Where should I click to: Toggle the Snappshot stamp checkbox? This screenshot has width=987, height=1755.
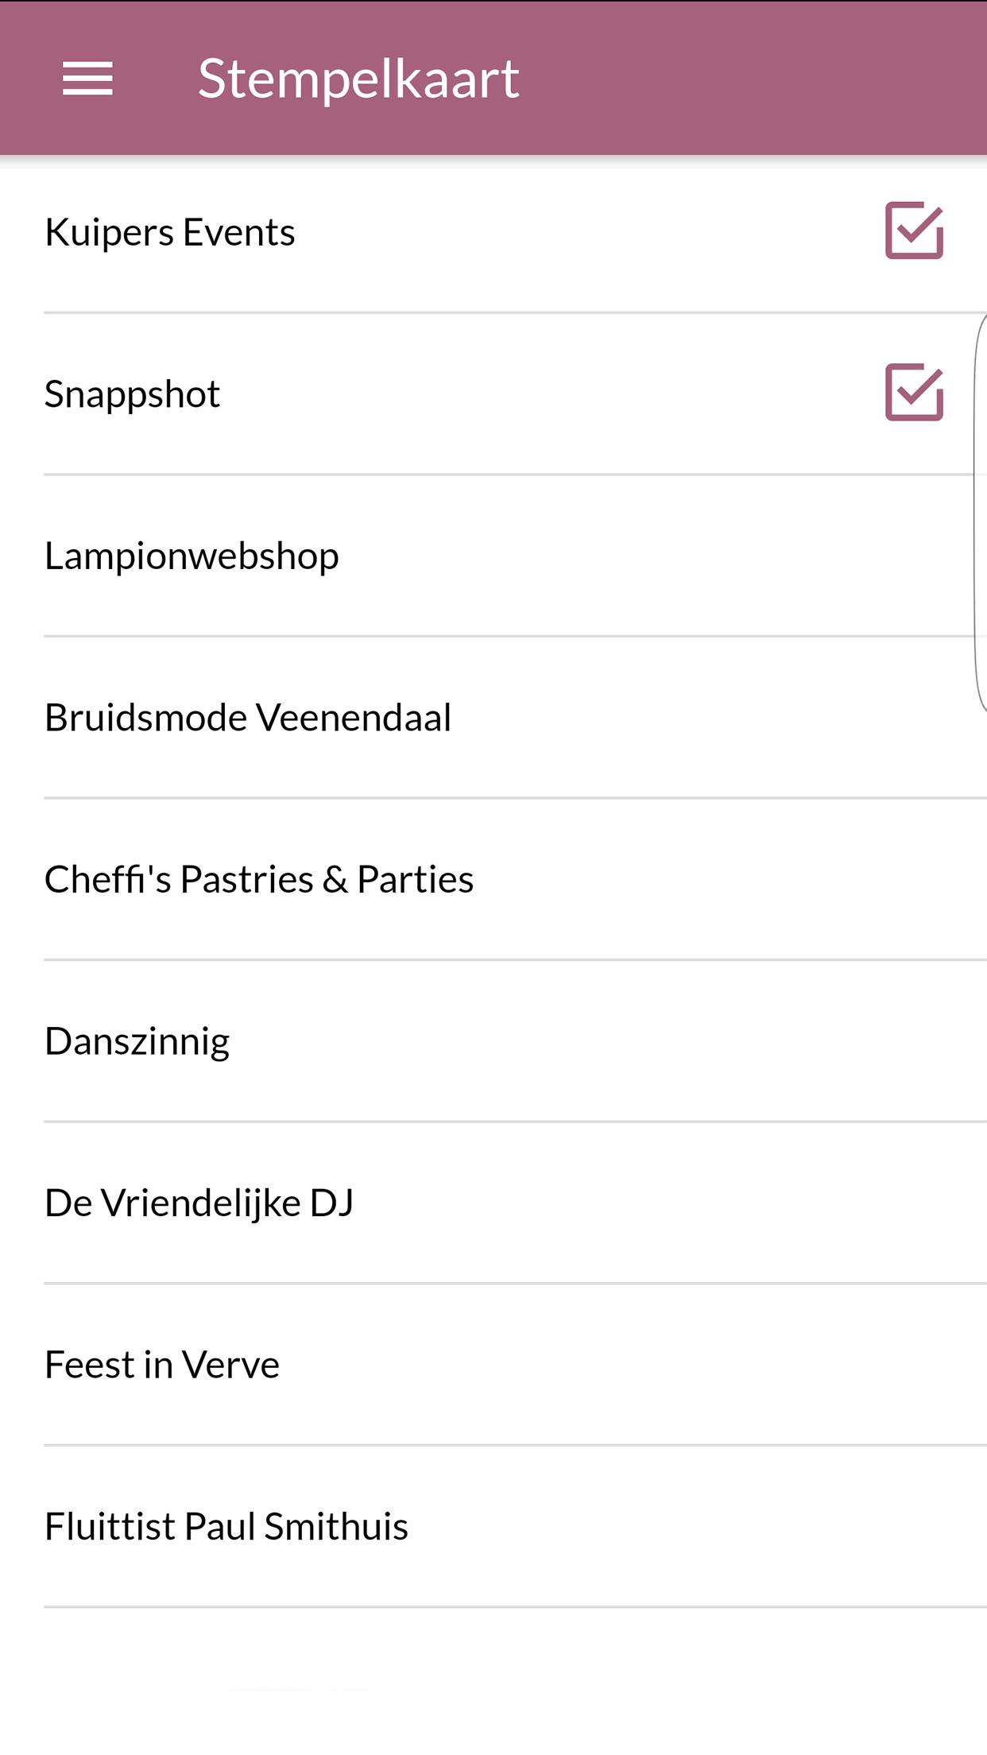click(914, 393)
